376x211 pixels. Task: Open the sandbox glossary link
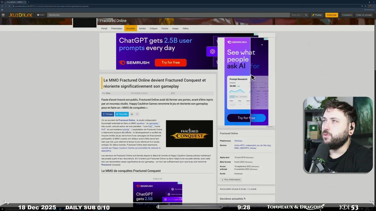tap(141, 123)
